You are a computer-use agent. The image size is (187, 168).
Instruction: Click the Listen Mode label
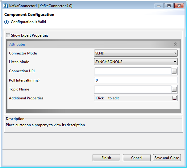pos(19,62)
